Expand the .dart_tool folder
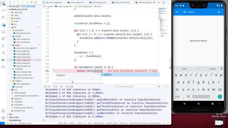 (x=18, y=12)
